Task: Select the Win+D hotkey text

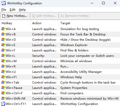Action: coord(11,40)
